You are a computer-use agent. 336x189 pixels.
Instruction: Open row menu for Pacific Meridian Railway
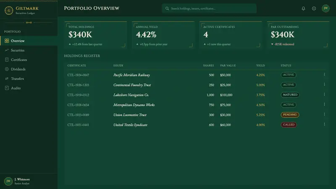[324, 74]
